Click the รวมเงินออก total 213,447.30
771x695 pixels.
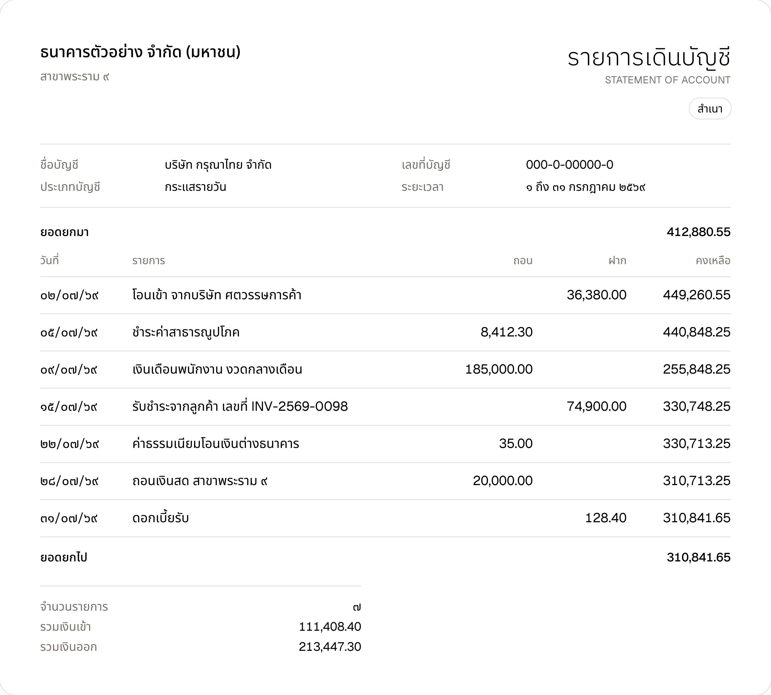pyautogui.click(x=330, y=646)
